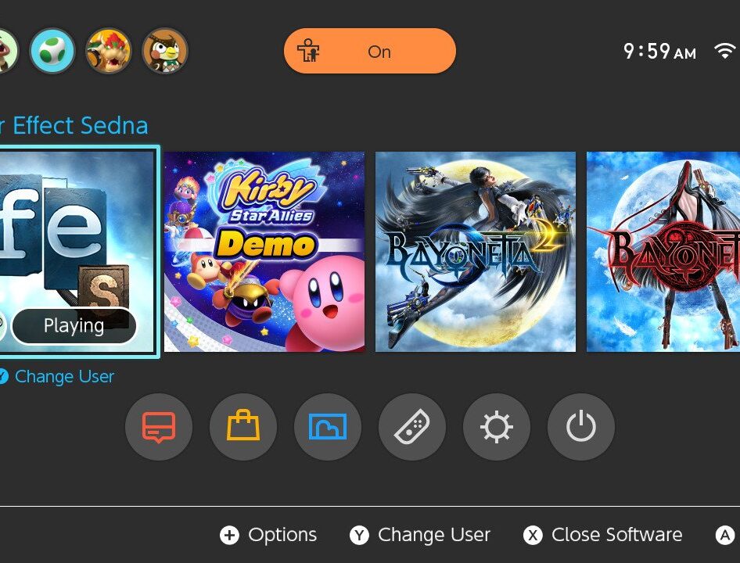Open System Settings gear icon

[x=497, y=427]
